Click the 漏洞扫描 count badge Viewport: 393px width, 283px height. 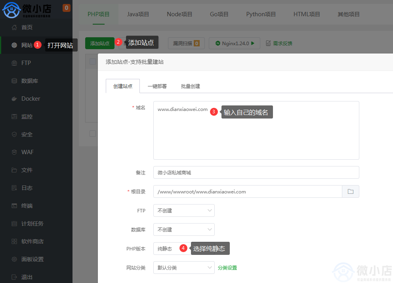coord(197,43)
